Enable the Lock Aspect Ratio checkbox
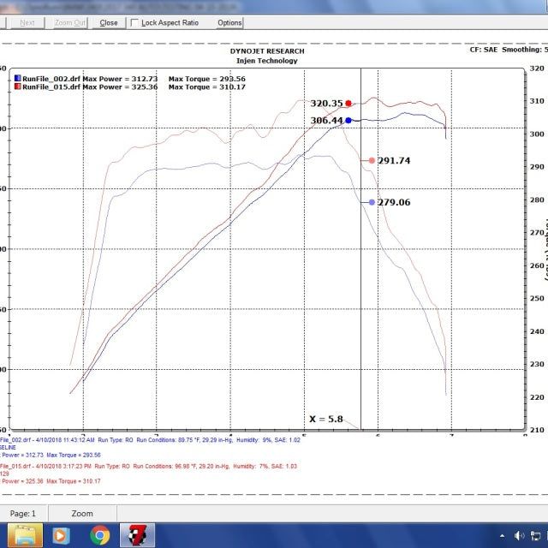Screen dimensions: 548x548 [134, 23]
